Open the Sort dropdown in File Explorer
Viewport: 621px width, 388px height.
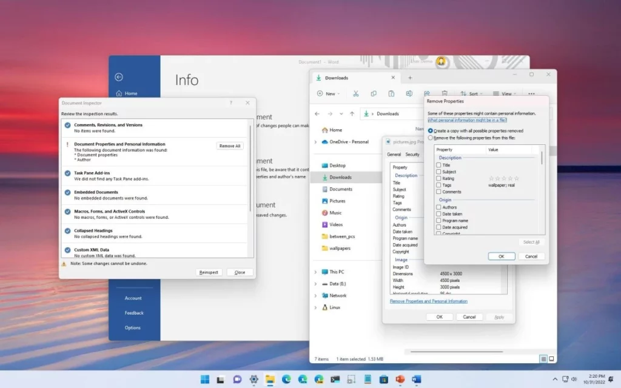pos(471,94)
